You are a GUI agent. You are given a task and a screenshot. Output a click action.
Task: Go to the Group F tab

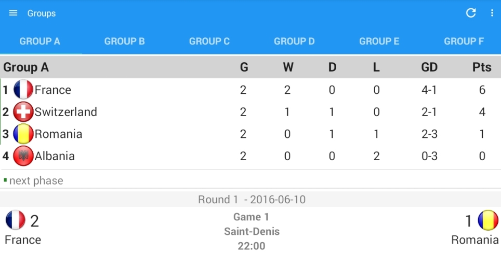[464, 41]
